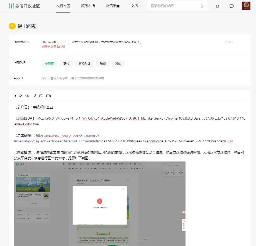Click the highlighter pen editor icon
The height and width of the screenshot is (246, 256).
[20, 96]
